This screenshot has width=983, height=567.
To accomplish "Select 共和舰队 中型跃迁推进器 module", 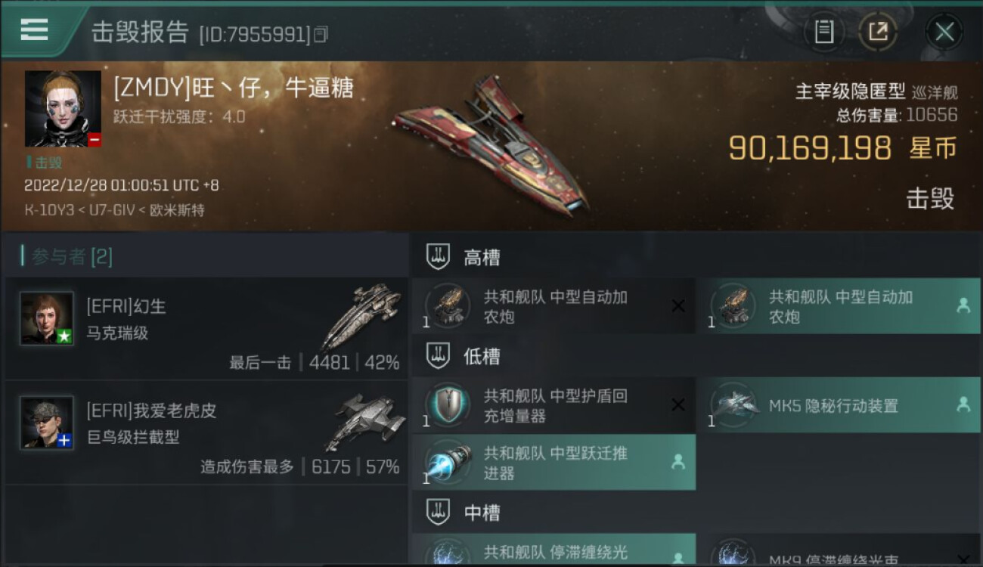I will click(554, 462).
